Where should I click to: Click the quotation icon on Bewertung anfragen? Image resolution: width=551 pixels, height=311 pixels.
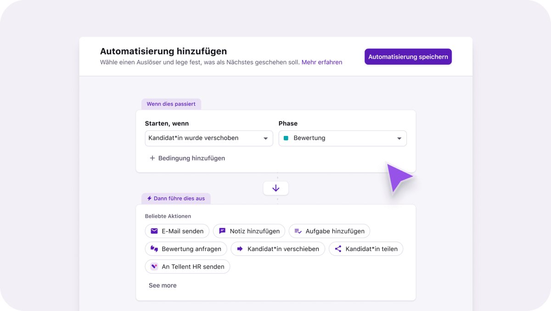coord(155,249)
